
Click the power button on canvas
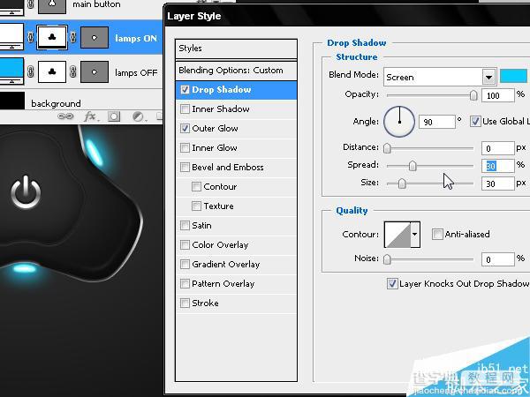coord(26,191)
